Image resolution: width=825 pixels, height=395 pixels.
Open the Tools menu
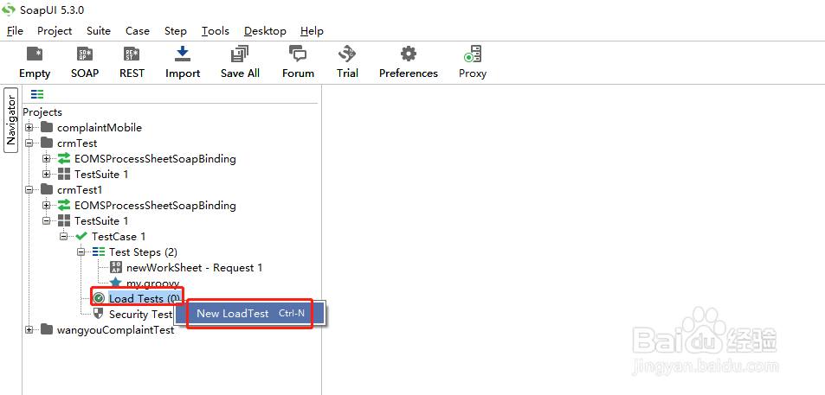coord(216,31)
